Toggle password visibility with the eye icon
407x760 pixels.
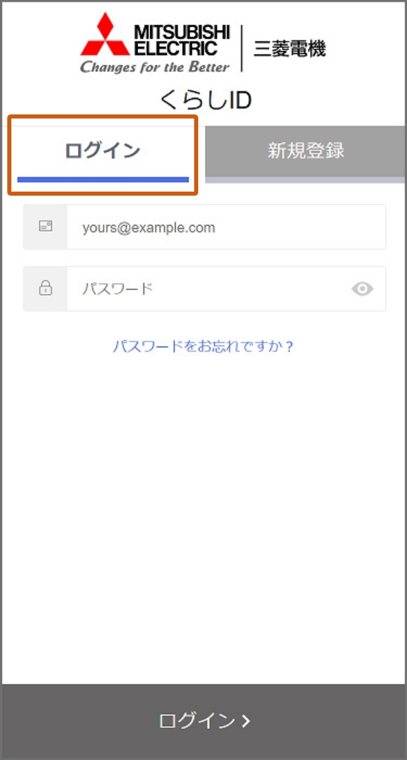(362, 289)
